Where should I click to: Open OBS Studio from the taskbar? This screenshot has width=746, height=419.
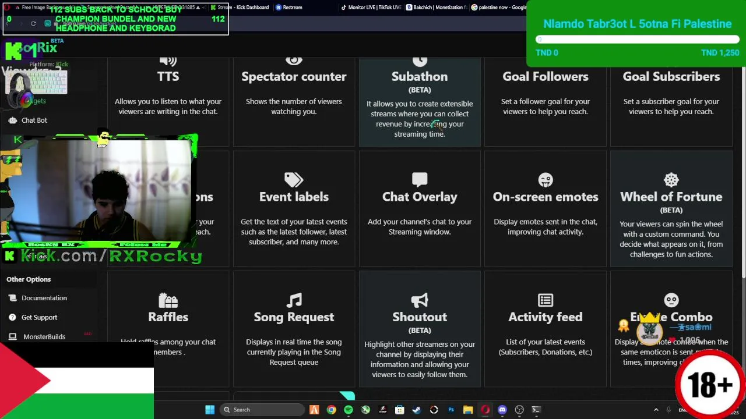click(519, 410)
